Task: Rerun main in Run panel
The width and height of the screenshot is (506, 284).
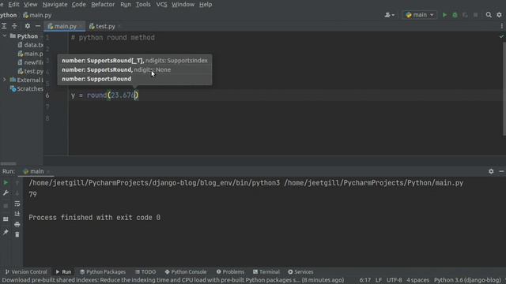Action: [6, 182]
